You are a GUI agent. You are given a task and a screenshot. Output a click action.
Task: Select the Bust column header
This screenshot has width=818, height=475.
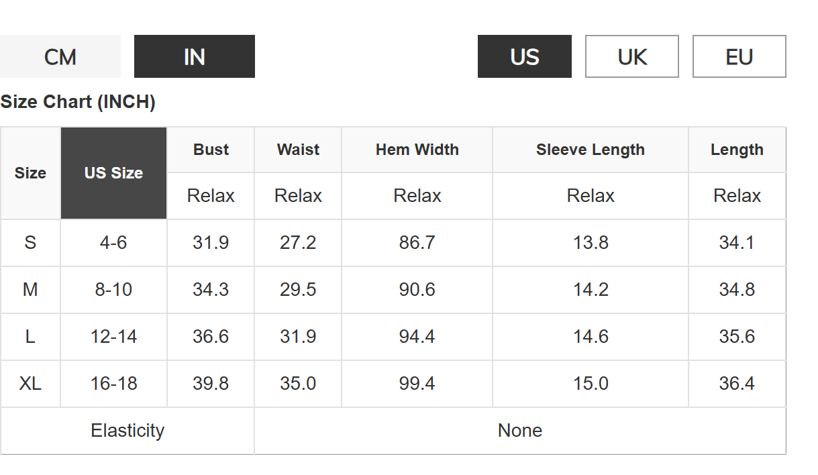click(211, 150)
